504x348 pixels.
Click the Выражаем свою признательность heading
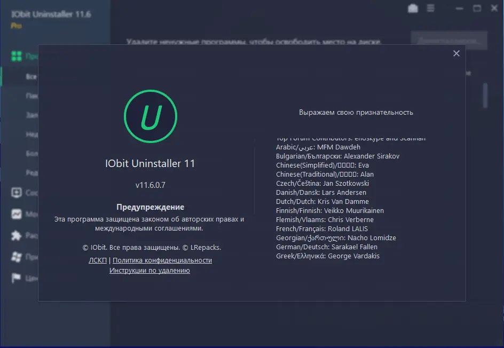356,113
